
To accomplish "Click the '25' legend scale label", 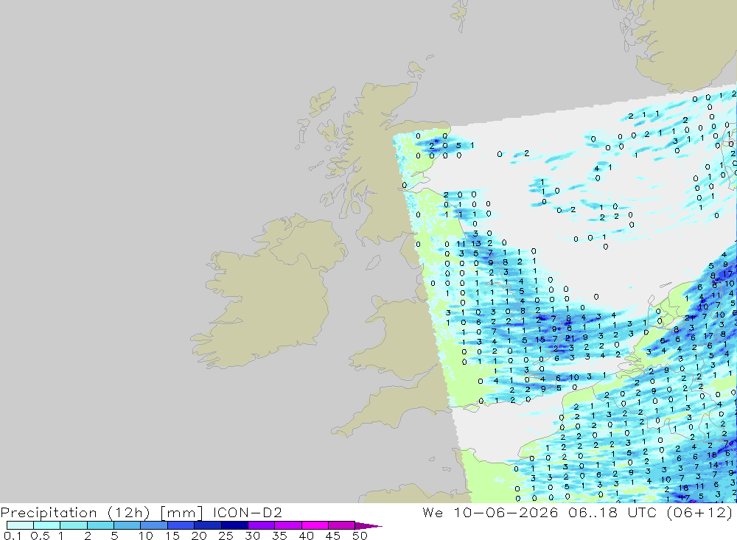I will pyautogui.click(x=226, y=536).
